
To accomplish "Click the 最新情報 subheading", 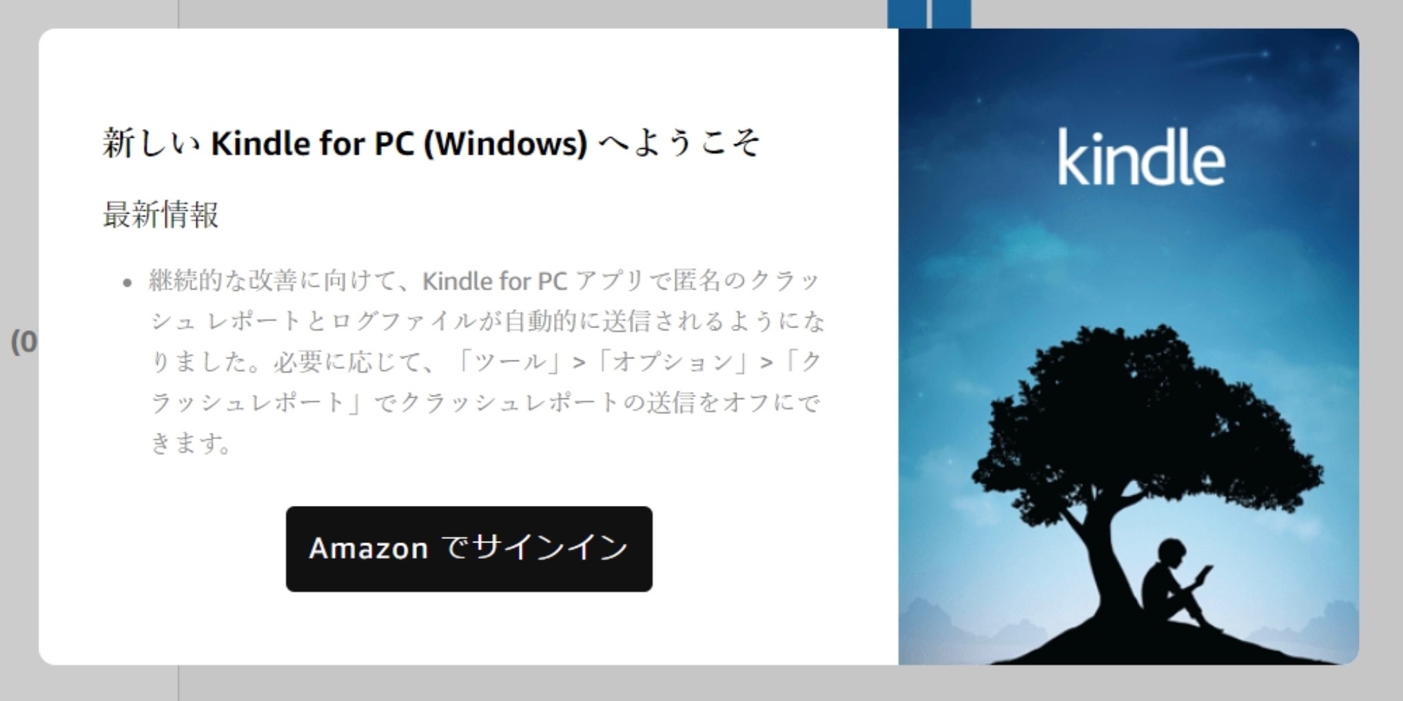I will tap(161, 214).
